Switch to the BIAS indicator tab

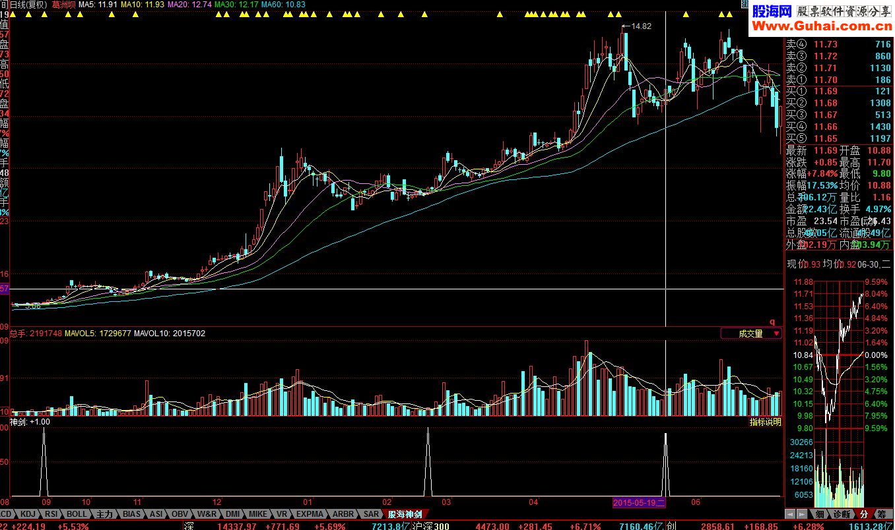(132, 514)
